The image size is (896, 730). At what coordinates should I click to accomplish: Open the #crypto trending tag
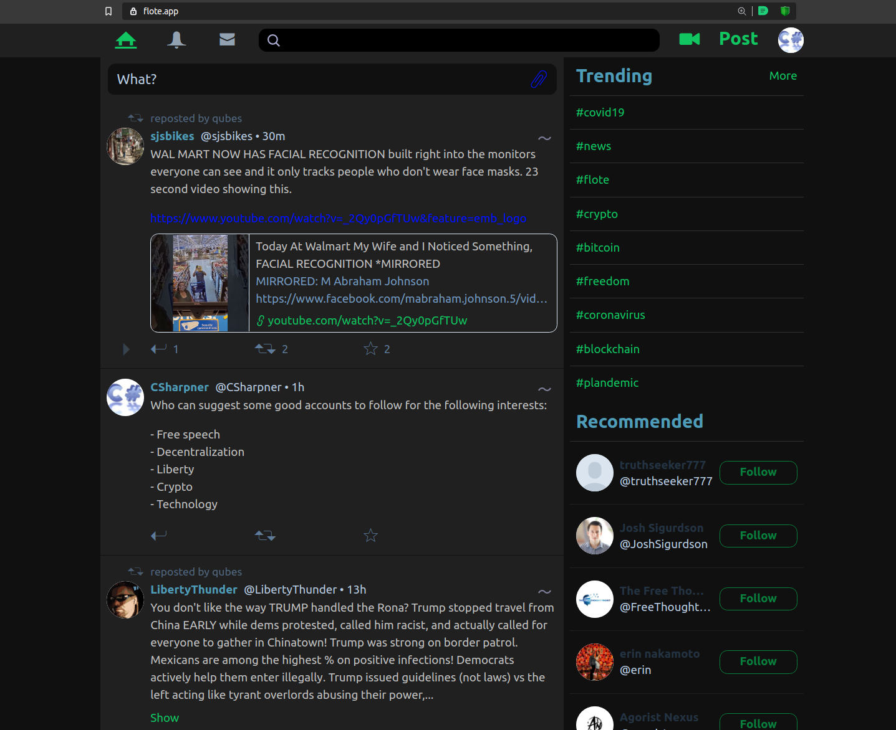pos(597,214)
